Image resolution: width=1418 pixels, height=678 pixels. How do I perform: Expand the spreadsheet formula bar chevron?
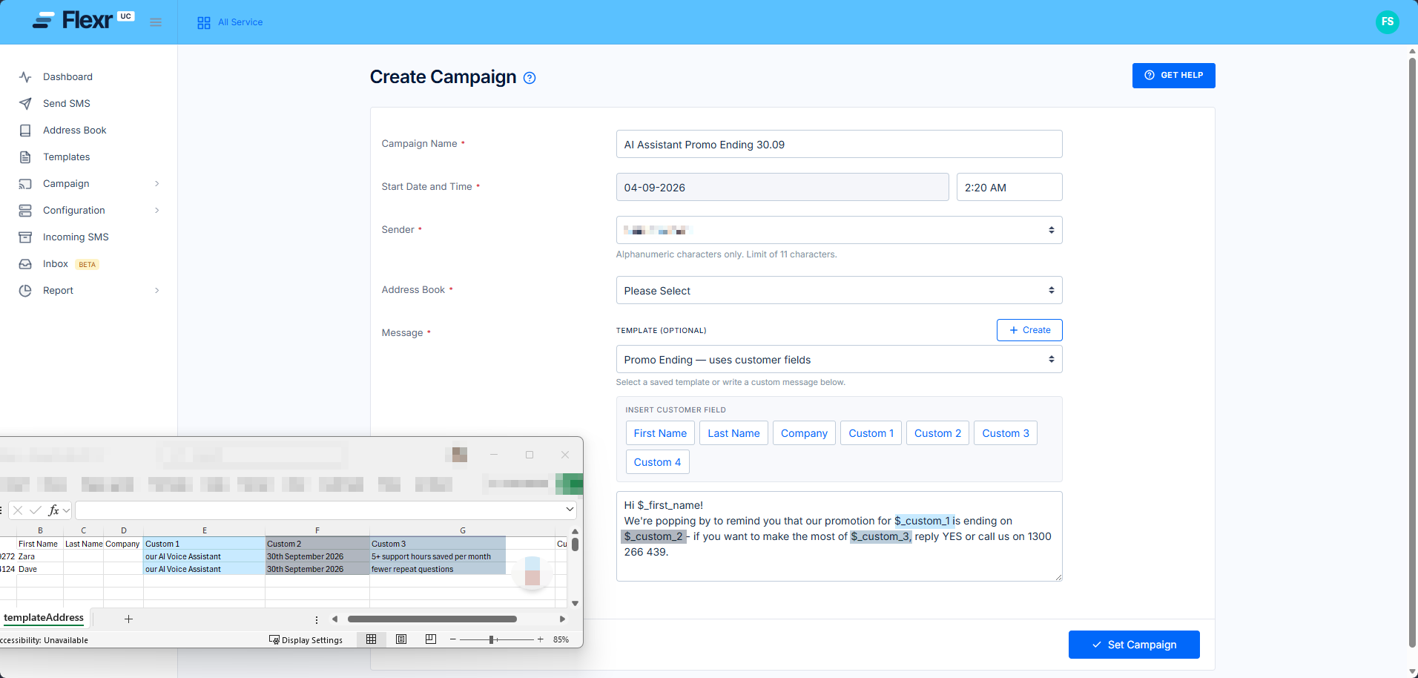pyautogui.click(x=570, y=510)
